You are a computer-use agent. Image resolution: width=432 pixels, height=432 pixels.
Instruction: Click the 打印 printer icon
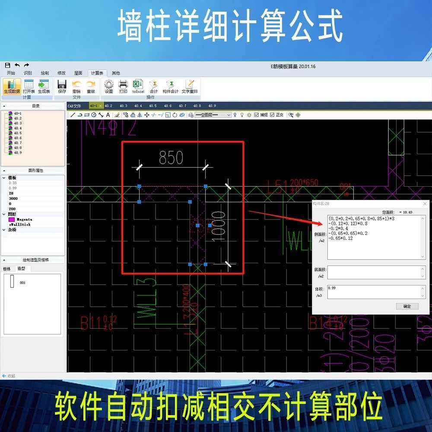pyautogui.click(x=123, y=86)
